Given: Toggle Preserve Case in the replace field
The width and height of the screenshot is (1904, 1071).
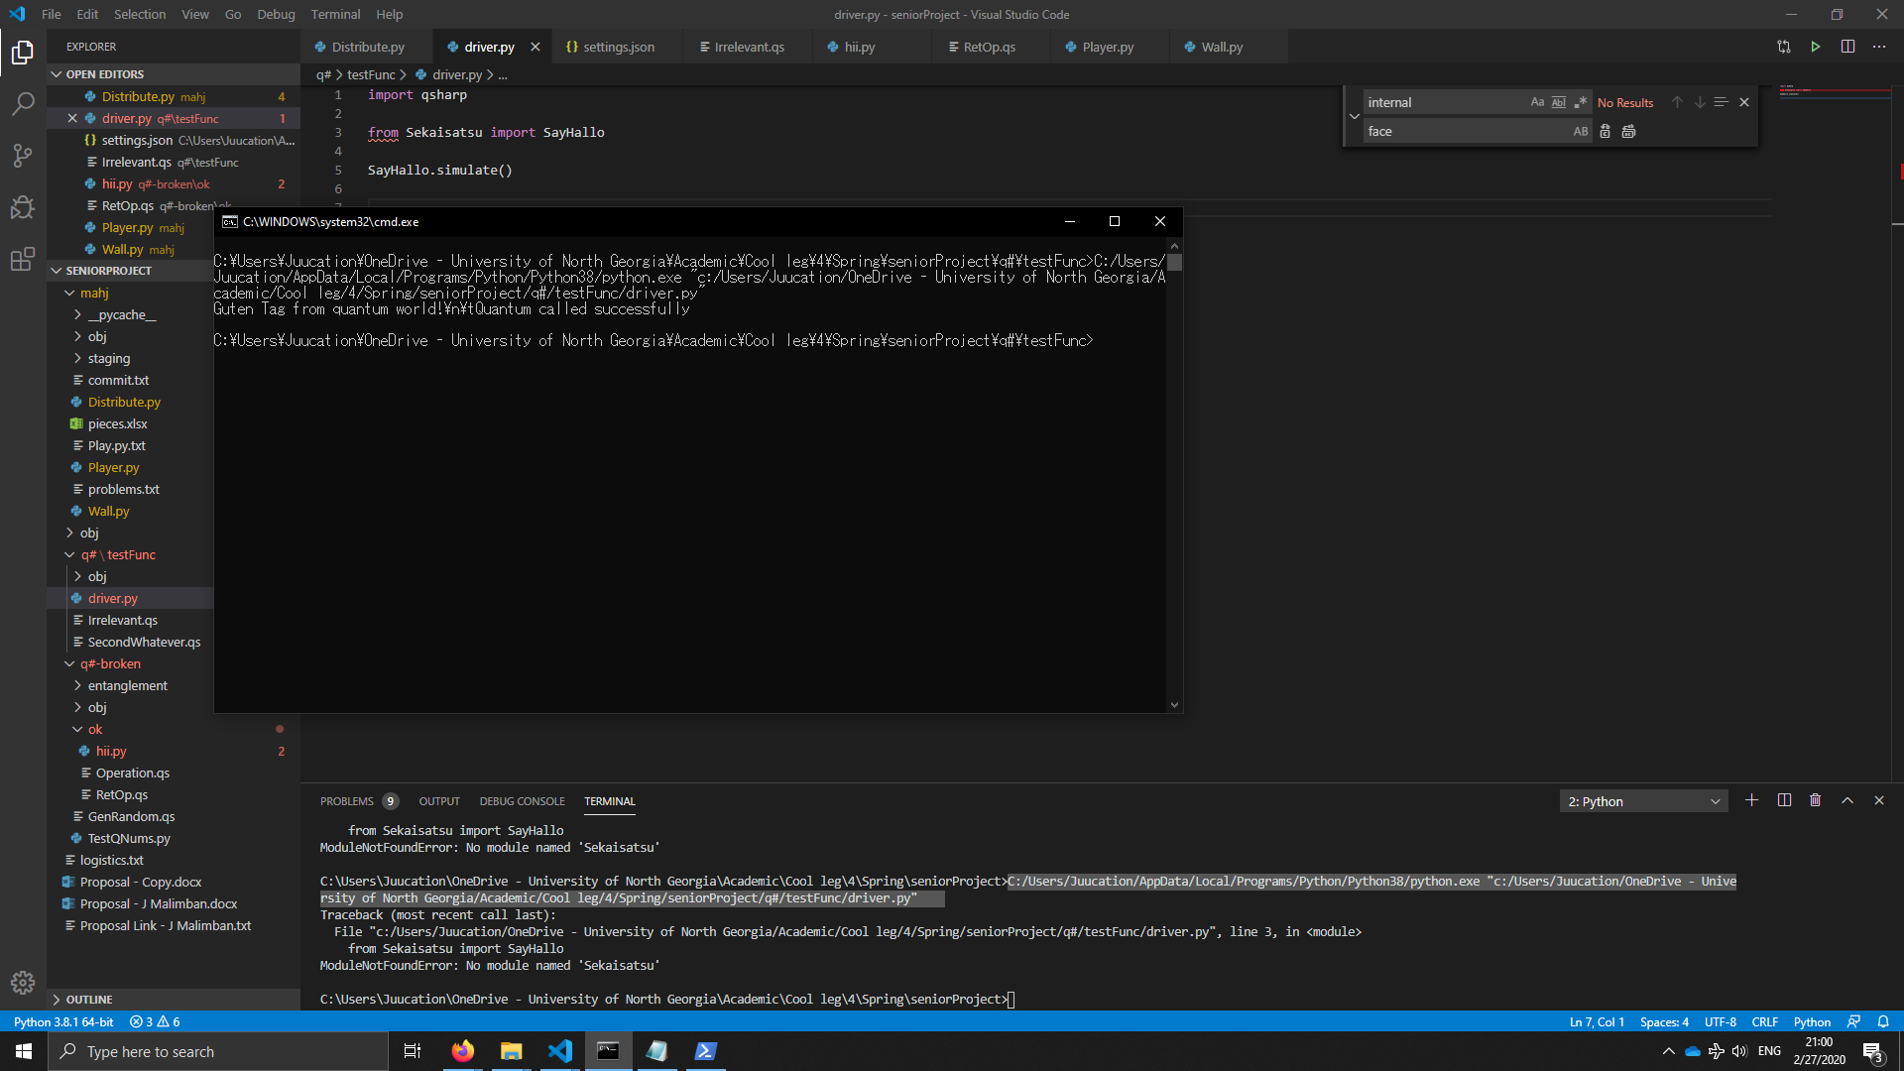Looking at the screenshot, I should (x=1580, y=131).
